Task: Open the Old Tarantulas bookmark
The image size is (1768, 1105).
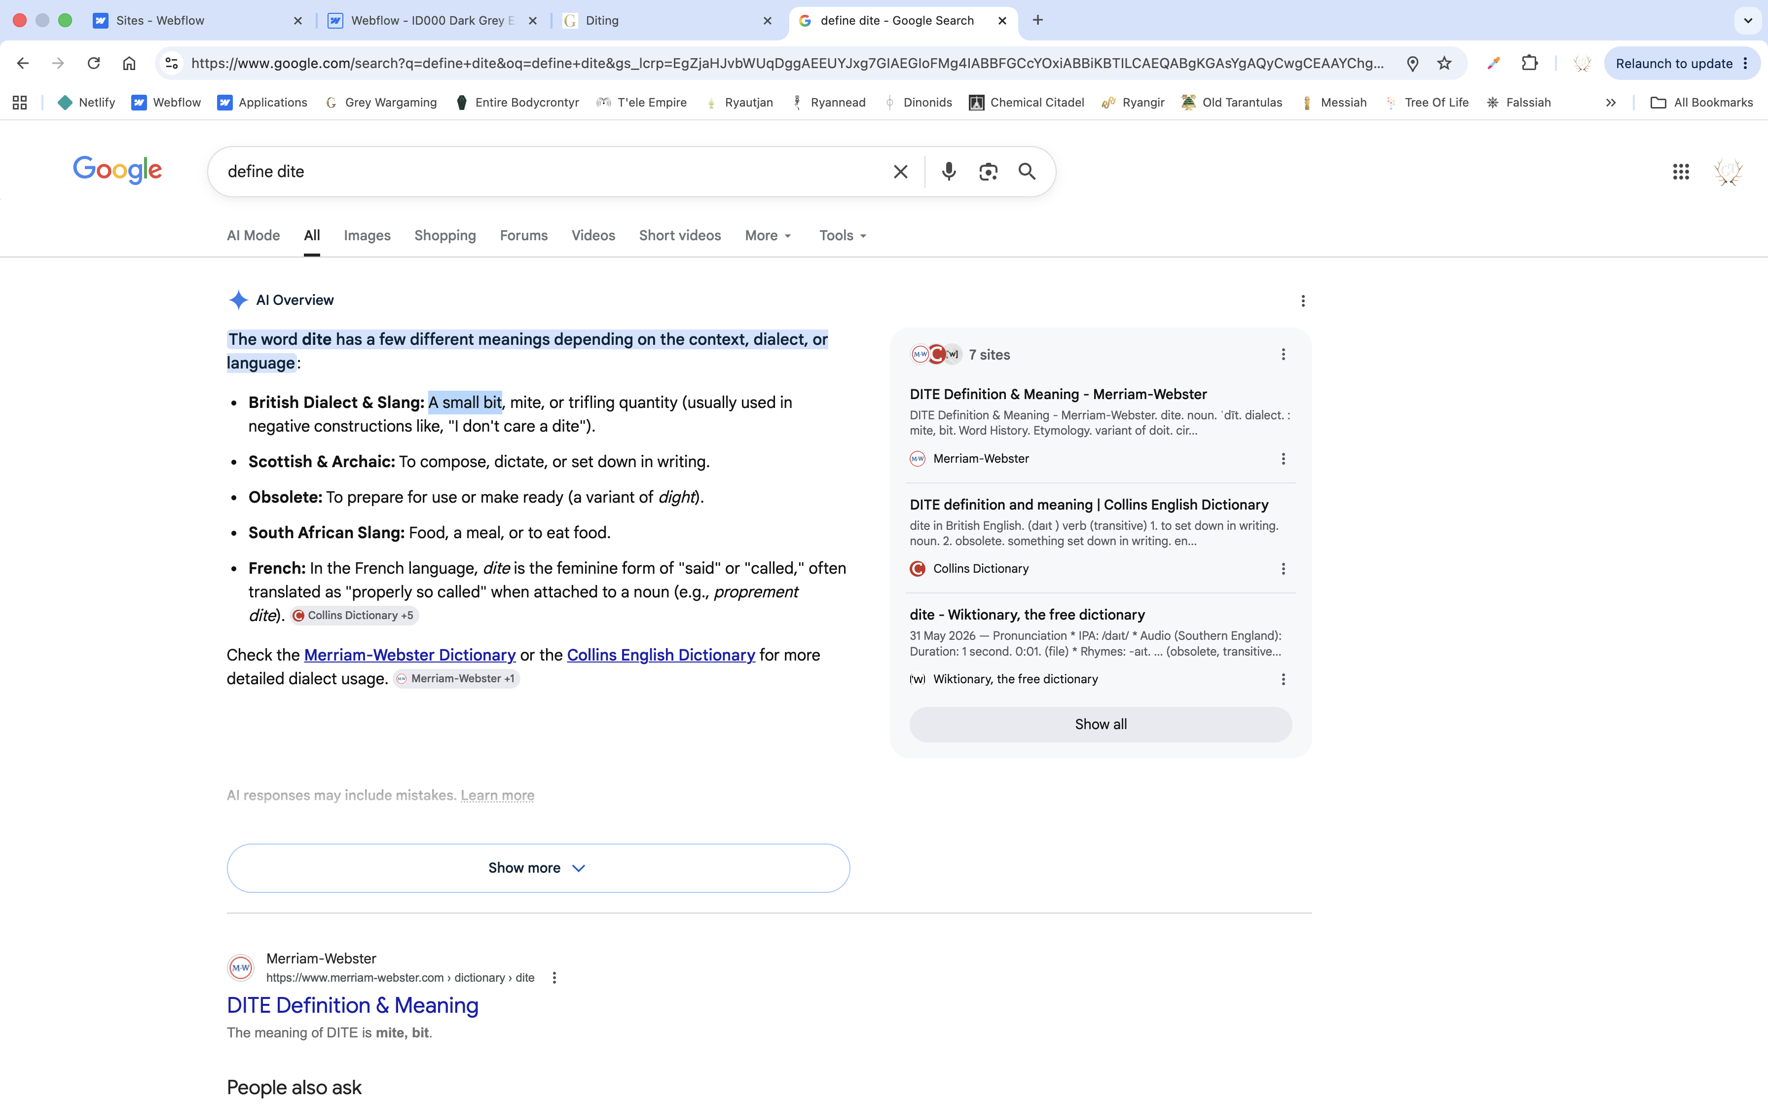Action: [x=1232, y=102]
